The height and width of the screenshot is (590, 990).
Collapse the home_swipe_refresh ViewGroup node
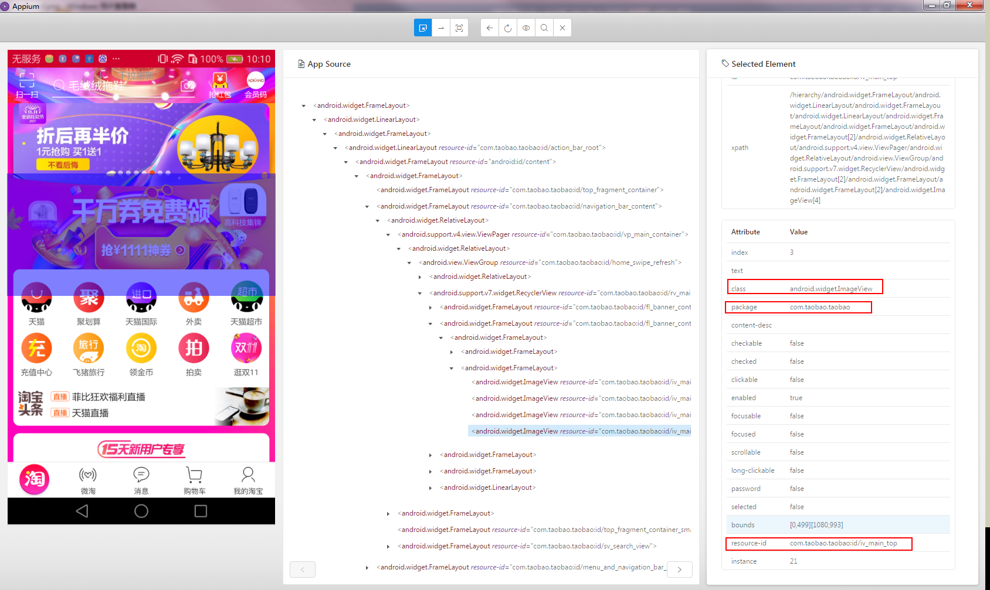point(409,263)
